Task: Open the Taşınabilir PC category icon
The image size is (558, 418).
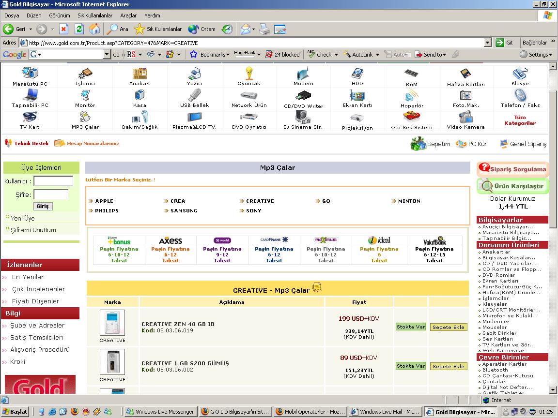Action: (30, 95)
